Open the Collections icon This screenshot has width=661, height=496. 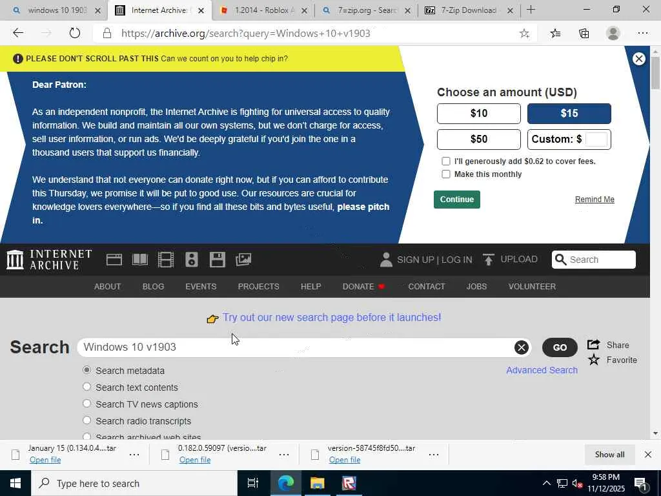(x=584, y=34)
